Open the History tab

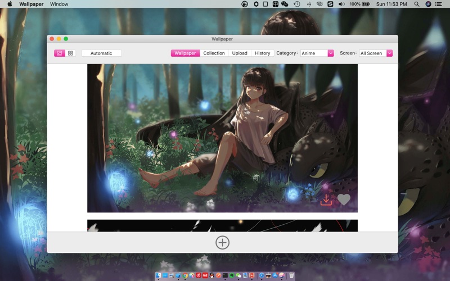(263, 53)
